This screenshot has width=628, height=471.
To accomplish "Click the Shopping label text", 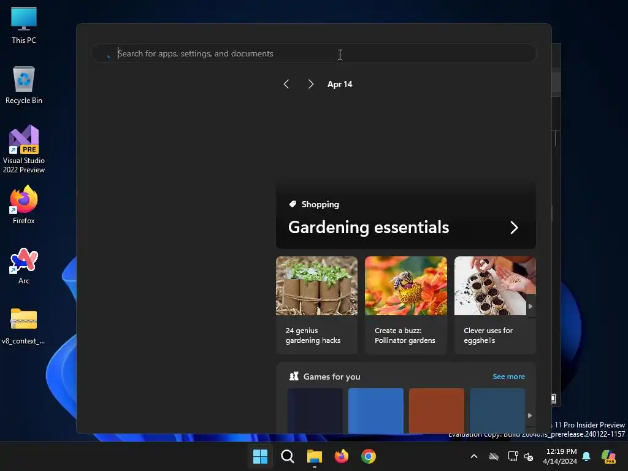I will point(320,204).
